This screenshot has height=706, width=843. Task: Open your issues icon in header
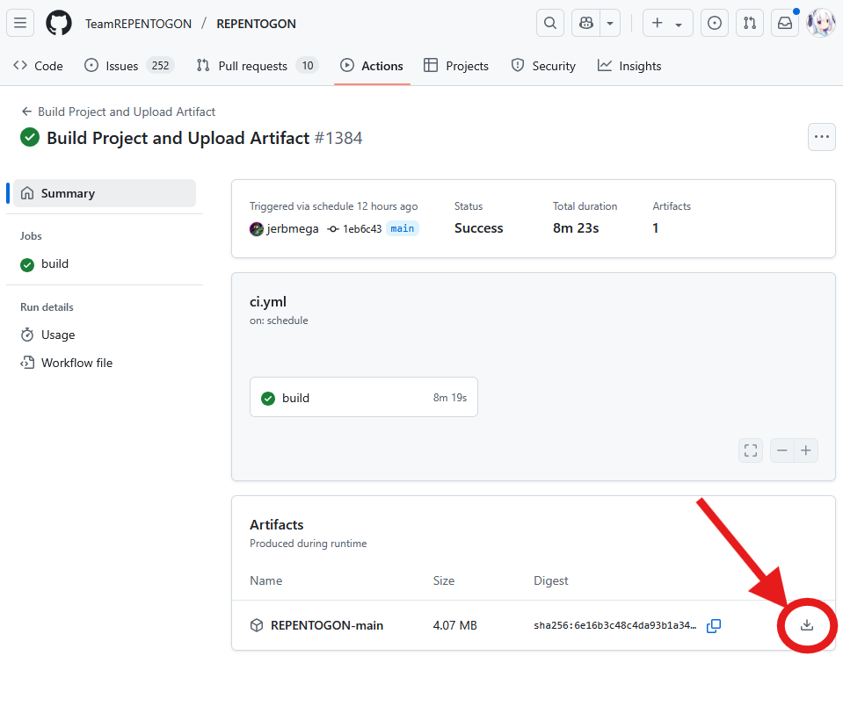click(715, 23)
